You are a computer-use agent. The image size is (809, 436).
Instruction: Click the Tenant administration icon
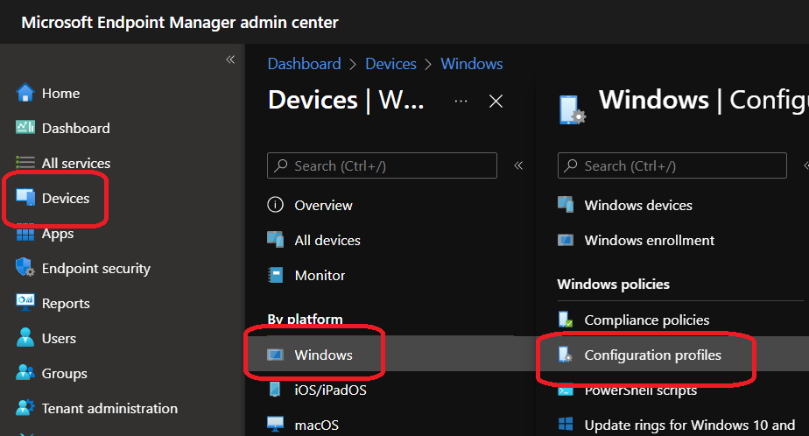pos(25,408)
